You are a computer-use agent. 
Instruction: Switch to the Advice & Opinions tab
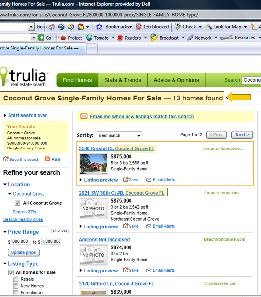[x=176, y=80]
